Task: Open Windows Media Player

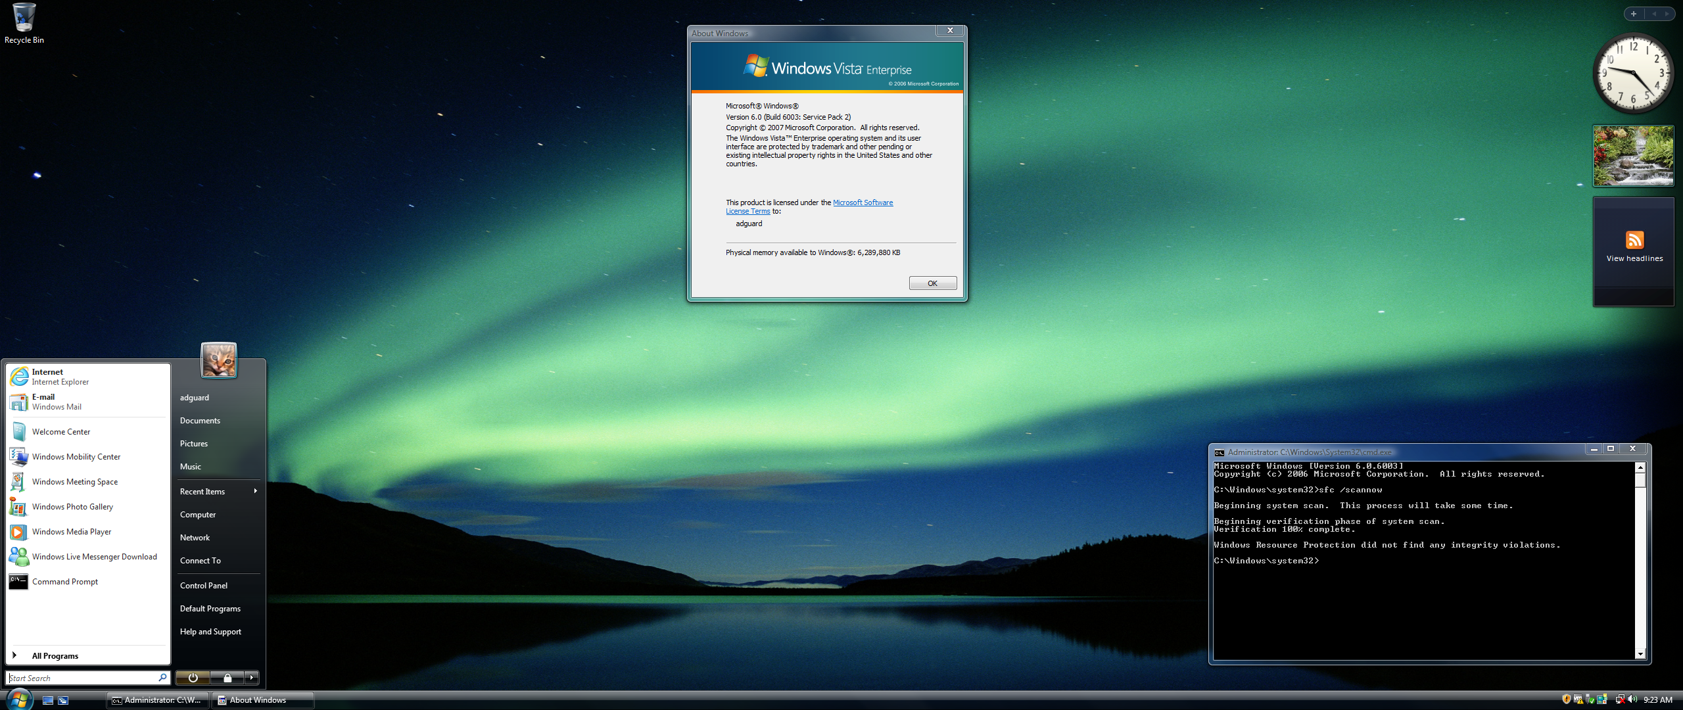Action: (x=71, y=532)
